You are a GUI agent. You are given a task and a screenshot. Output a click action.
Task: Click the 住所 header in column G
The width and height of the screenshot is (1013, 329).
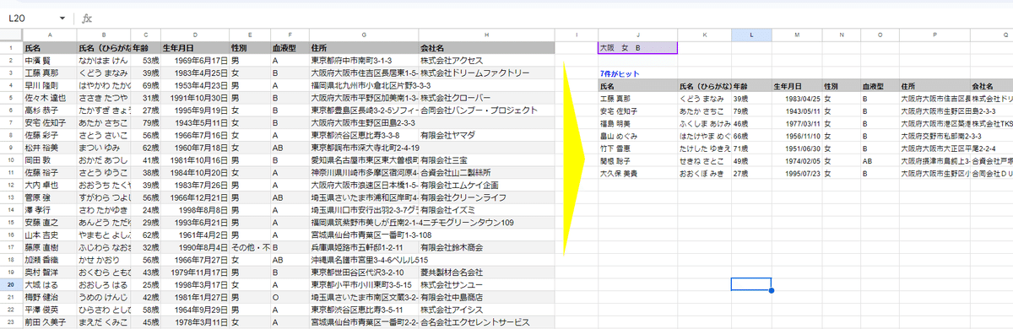coord(363,48)
